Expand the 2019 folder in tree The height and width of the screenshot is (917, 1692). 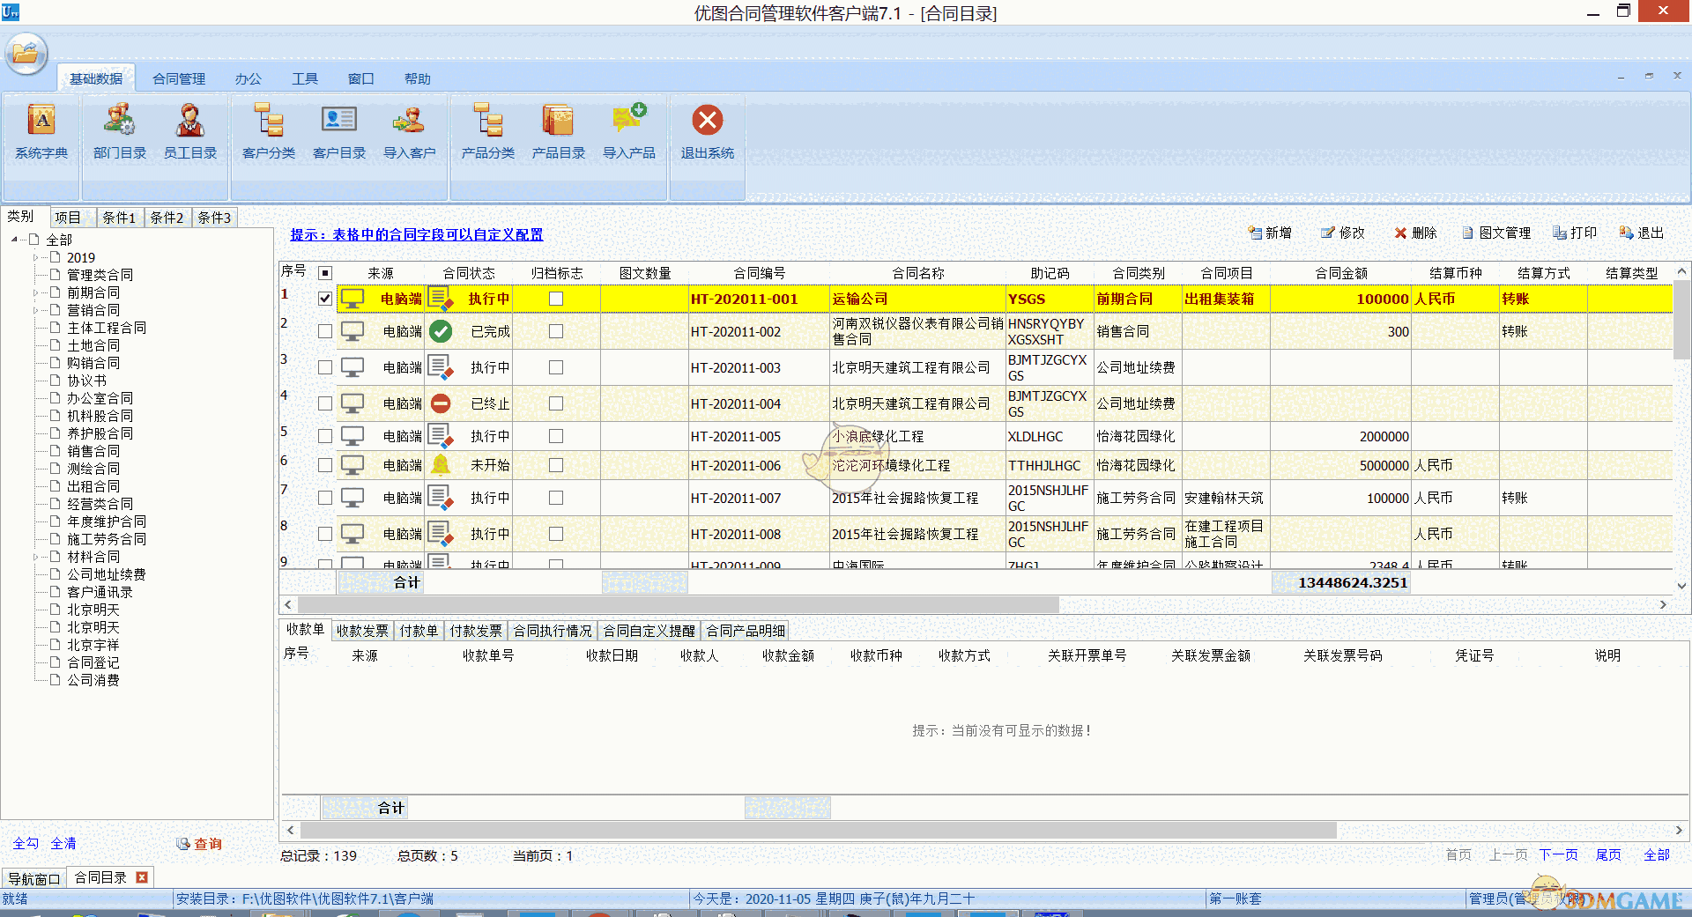coord(37,257)
